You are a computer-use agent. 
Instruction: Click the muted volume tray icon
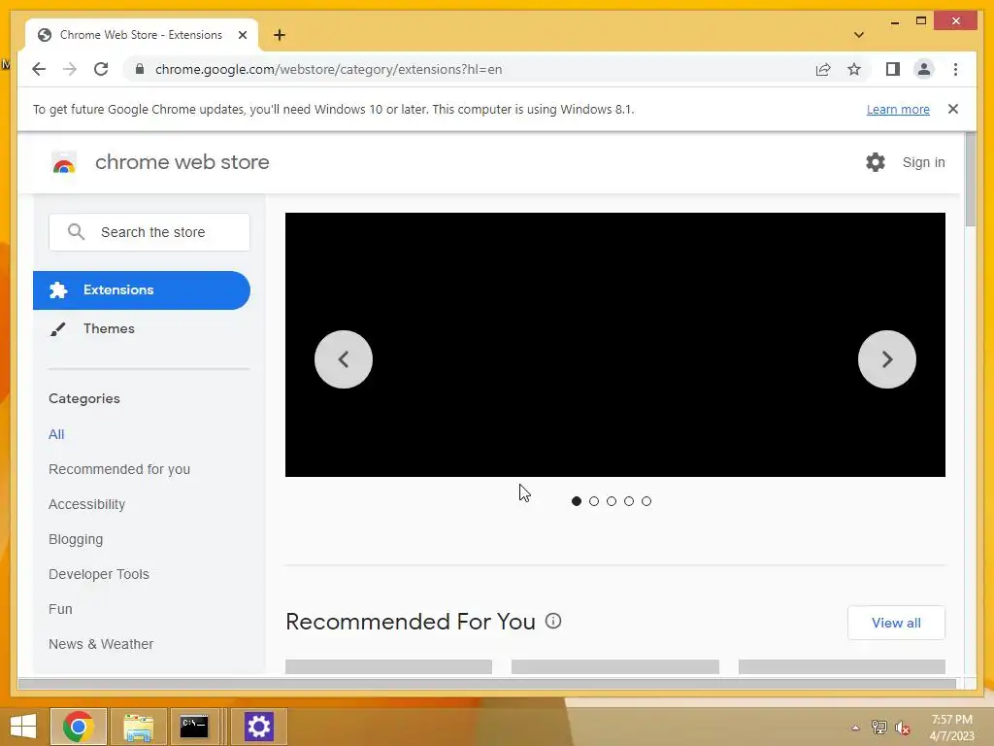pyautogui.click(x=902, y=728)
